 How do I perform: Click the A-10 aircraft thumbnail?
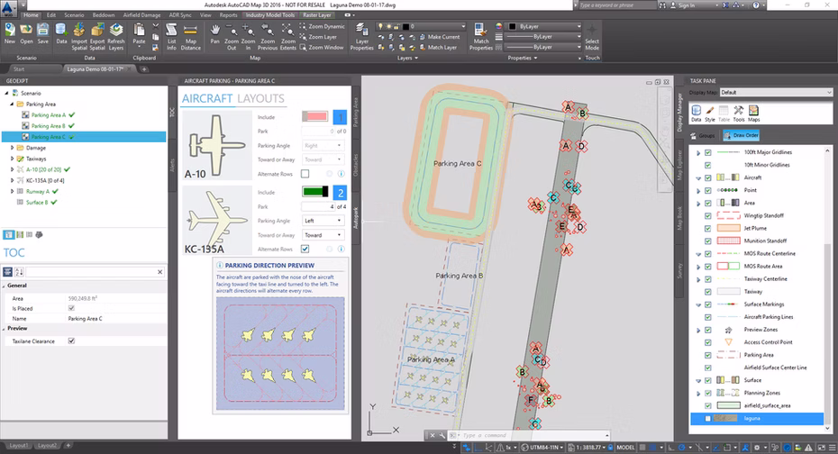(217, 145)
